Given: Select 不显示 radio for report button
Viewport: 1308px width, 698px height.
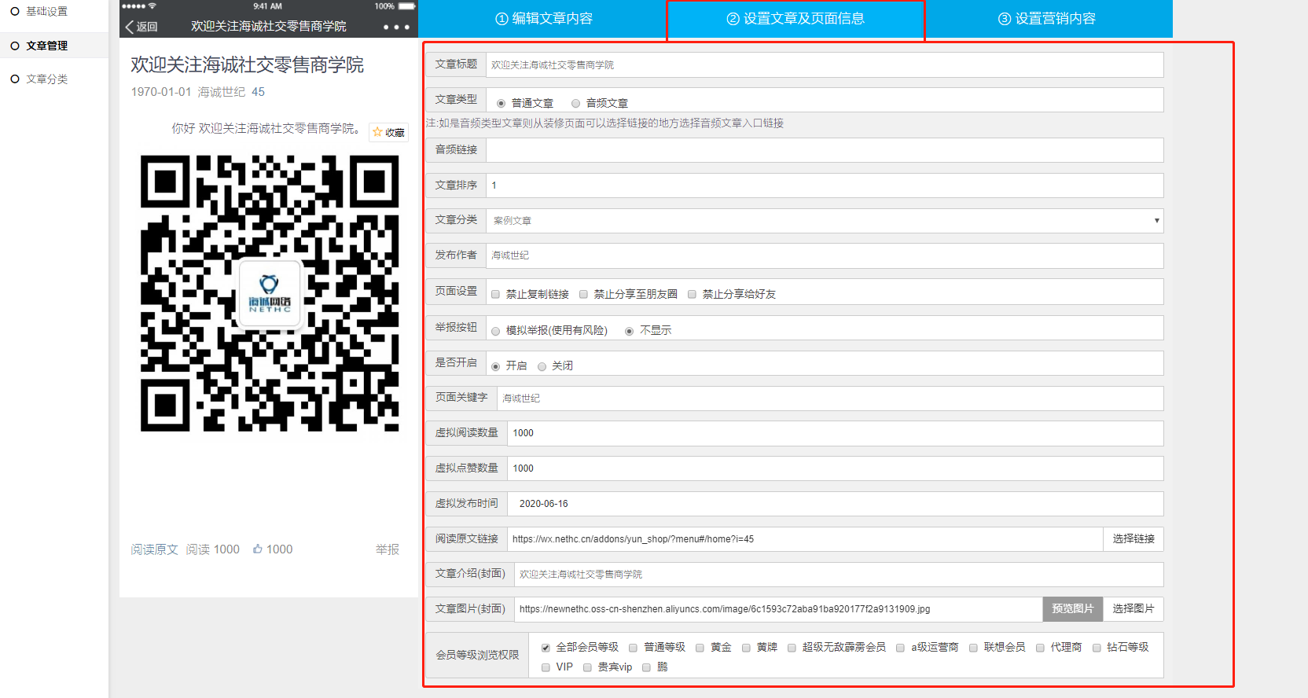Looking at the screenshot, I should pyautogui.click(x=629, y=331).
